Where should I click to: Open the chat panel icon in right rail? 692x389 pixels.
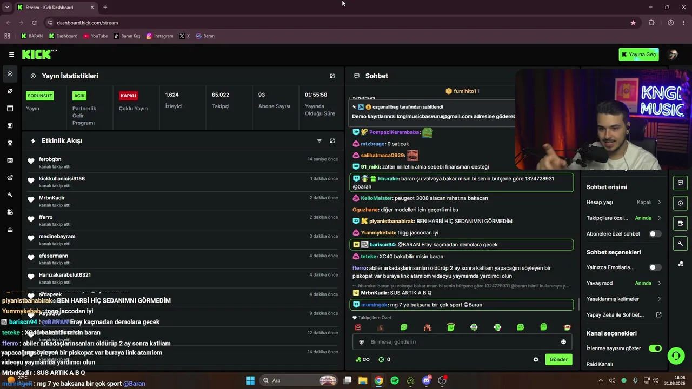click(x=680, y=183)
